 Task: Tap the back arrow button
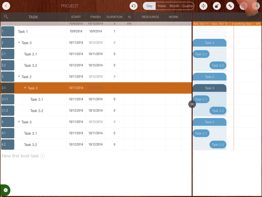[x=6, y=6]
